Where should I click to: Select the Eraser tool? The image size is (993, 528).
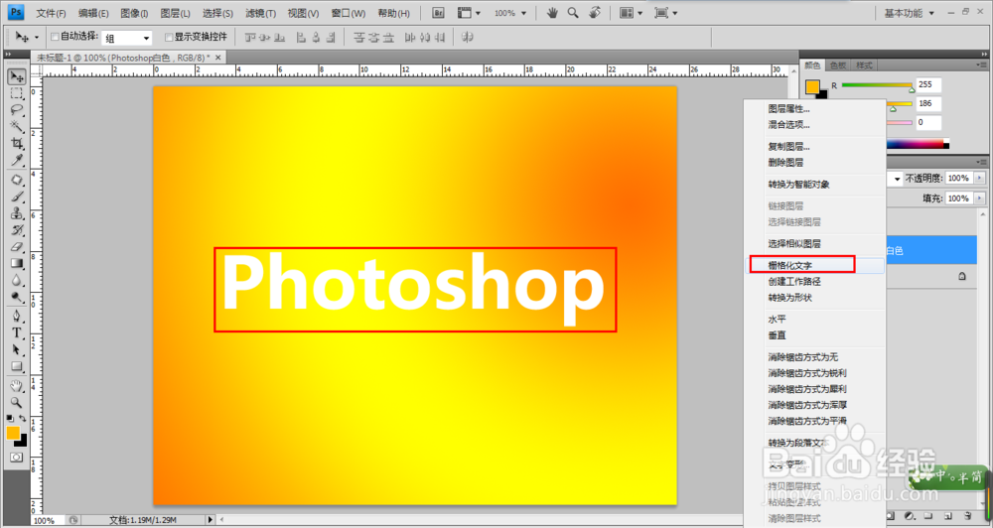[x=17, y=246]
